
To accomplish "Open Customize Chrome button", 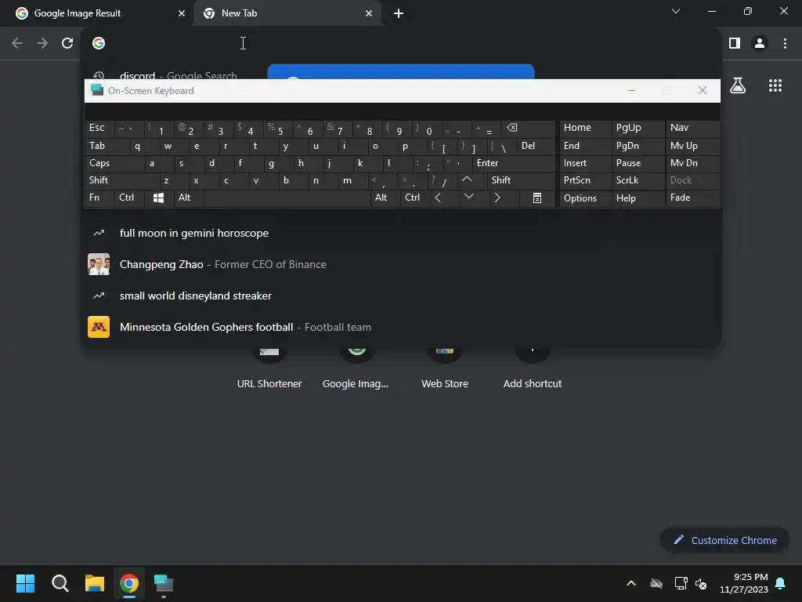I will [724, 541].
